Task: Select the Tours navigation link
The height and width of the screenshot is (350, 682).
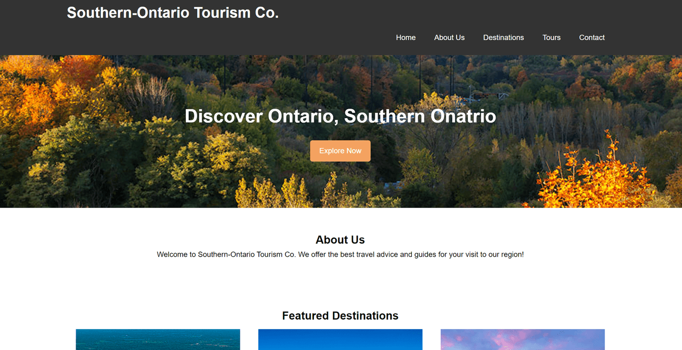Action: coord(551,37)
